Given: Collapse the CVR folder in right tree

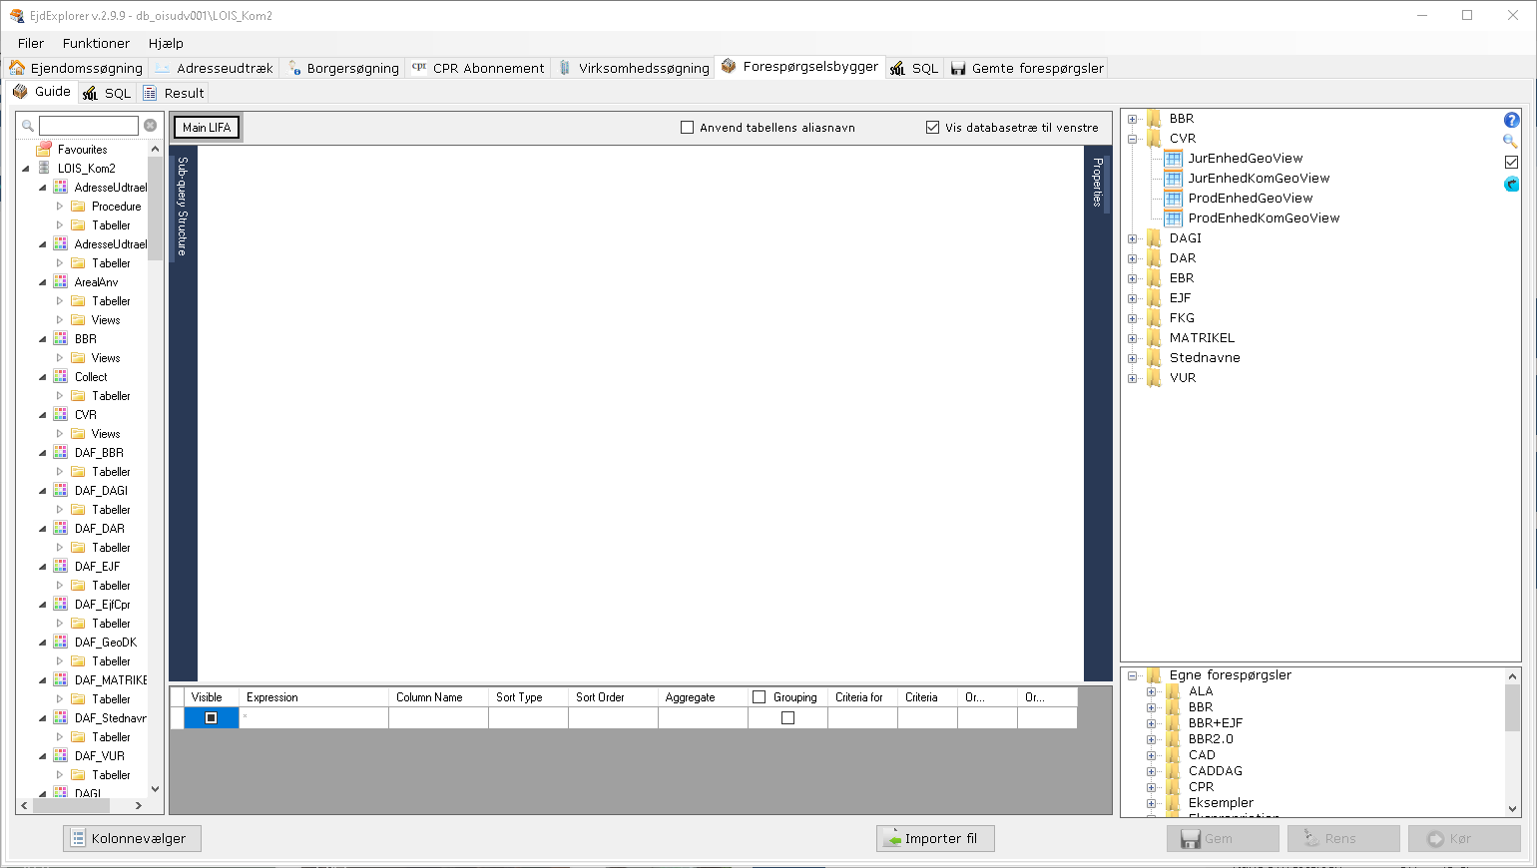Looking at the screenshot, I should (x=1133, y=139).
